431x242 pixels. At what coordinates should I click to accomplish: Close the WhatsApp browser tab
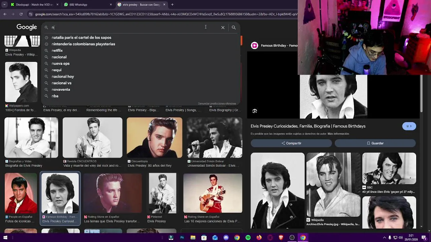111,5
